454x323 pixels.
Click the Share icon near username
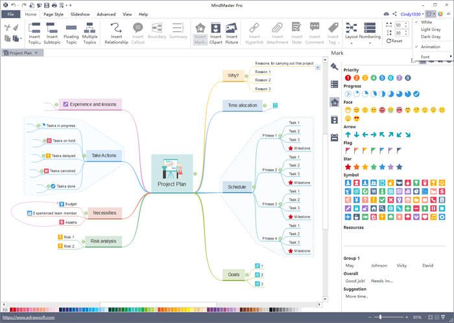394,14
